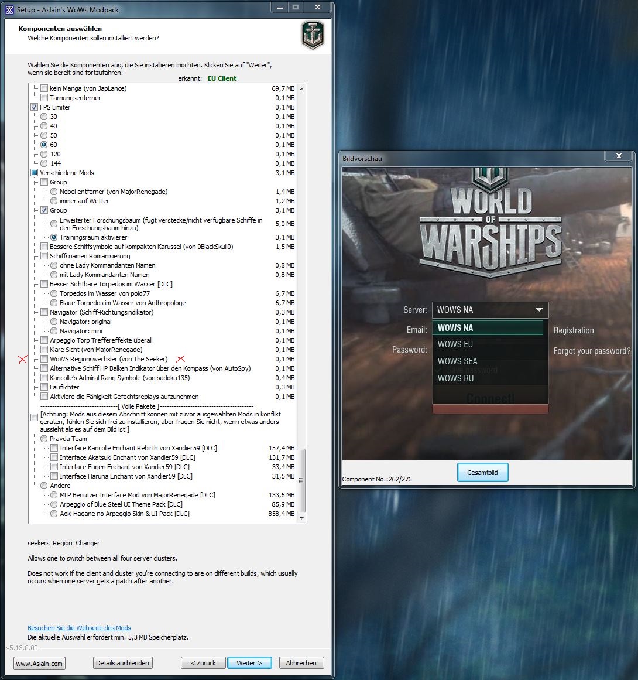
Task: Check Alternative Schiff HP Balken Indikator
Action: pos(44,368)
